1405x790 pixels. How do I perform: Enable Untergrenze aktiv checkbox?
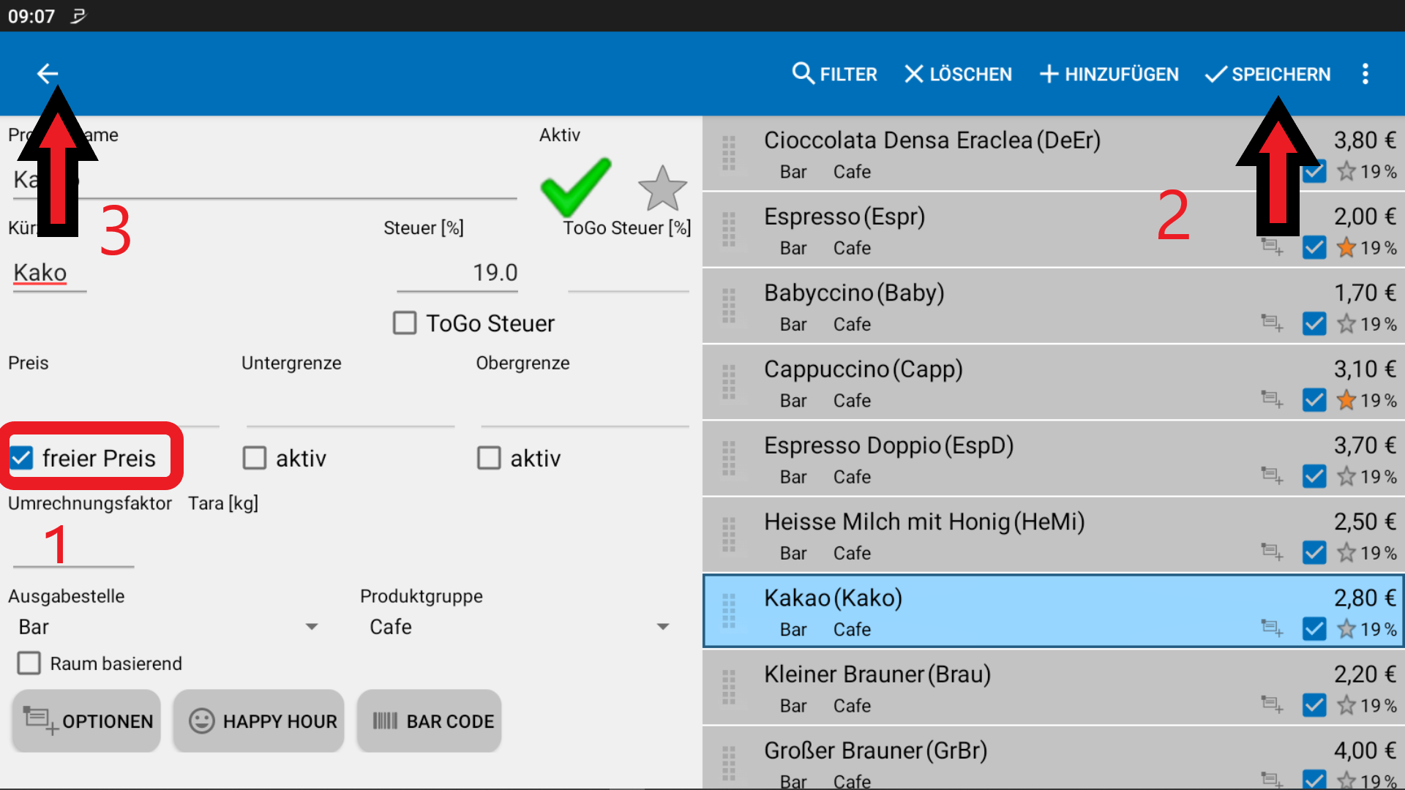255,458
